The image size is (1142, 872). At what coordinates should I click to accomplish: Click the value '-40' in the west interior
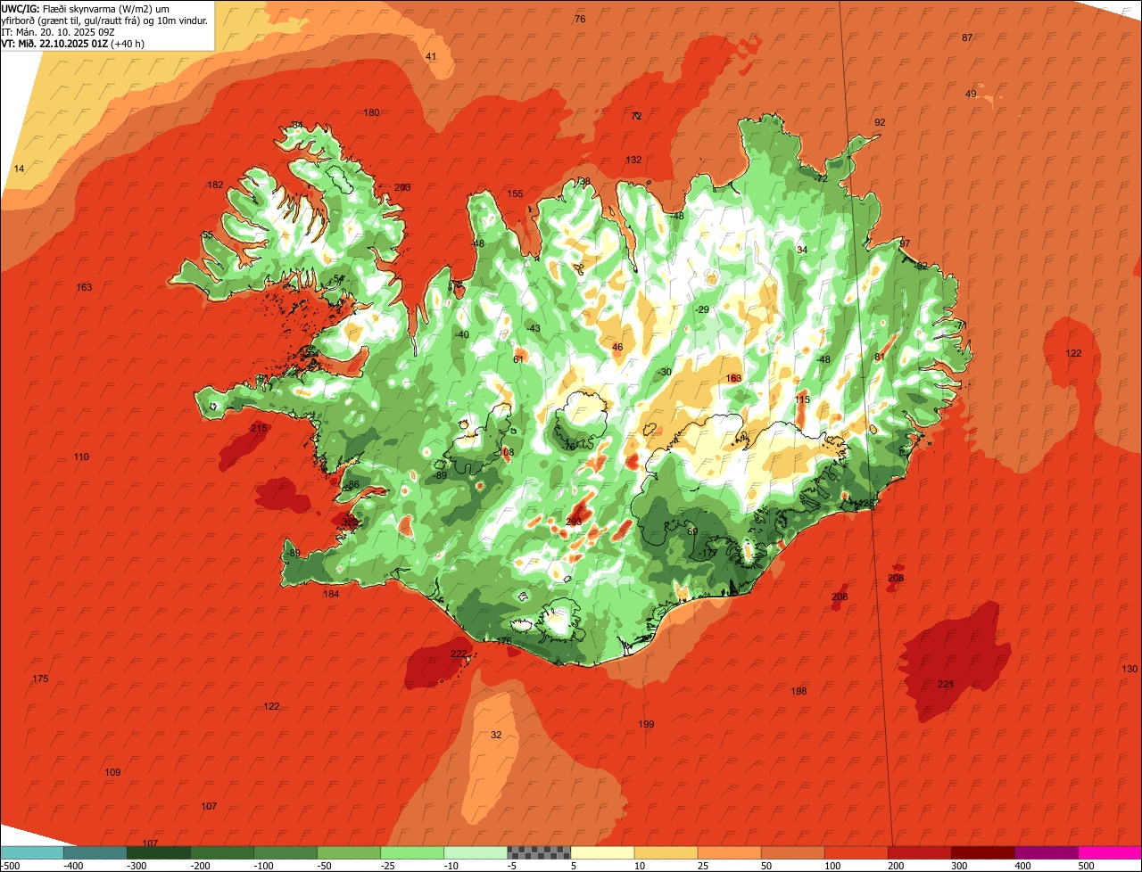click(461, 334)
